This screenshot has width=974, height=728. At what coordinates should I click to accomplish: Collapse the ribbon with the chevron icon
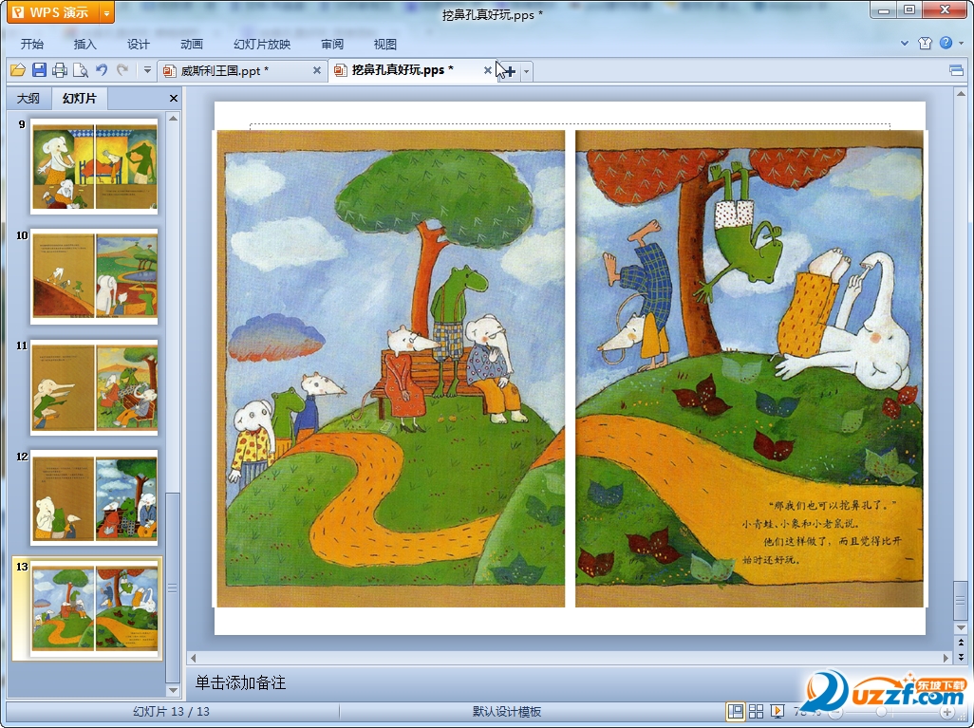tap(905, 44)
